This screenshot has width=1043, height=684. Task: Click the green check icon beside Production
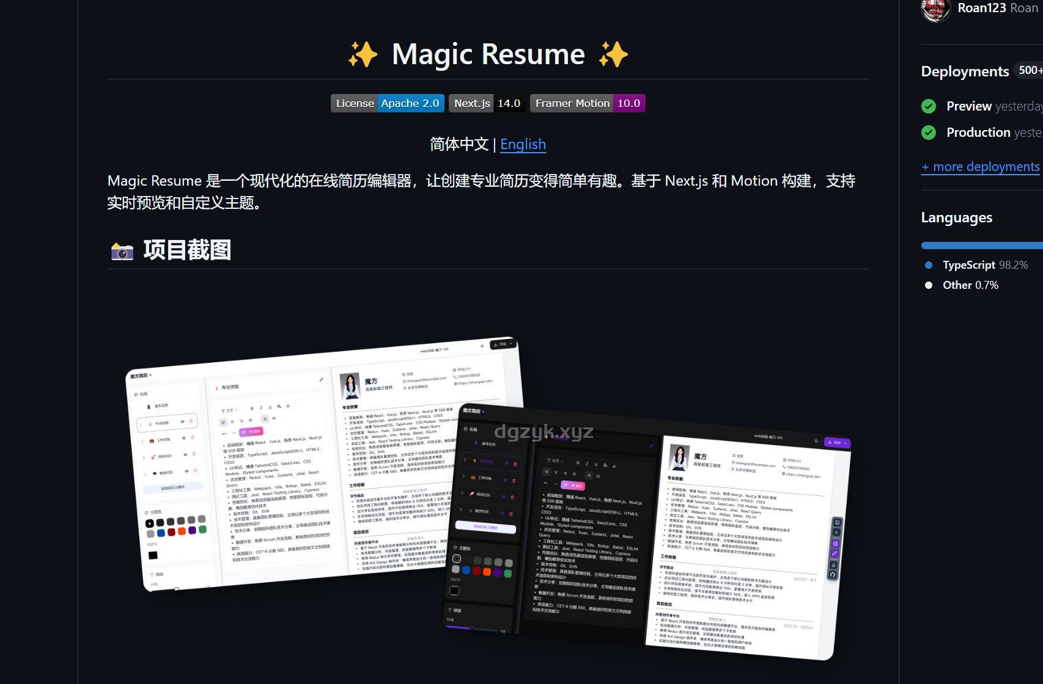point(929,133)
